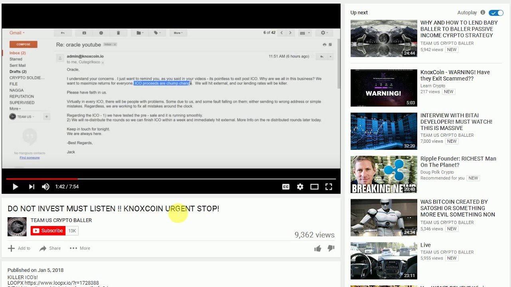Open Gmail Inbox (2) folder
Viewport: 511px width, 287px height.
(x=18, y=53)
